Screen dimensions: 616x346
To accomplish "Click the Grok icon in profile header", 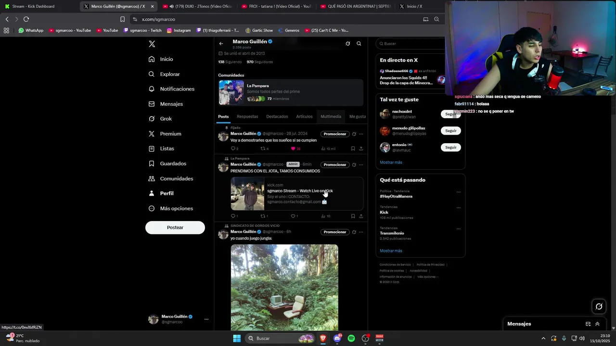I will coord(347,44).
